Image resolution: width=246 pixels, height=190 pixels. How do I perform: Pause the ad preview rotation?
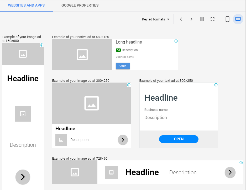(x=202, y=19)
